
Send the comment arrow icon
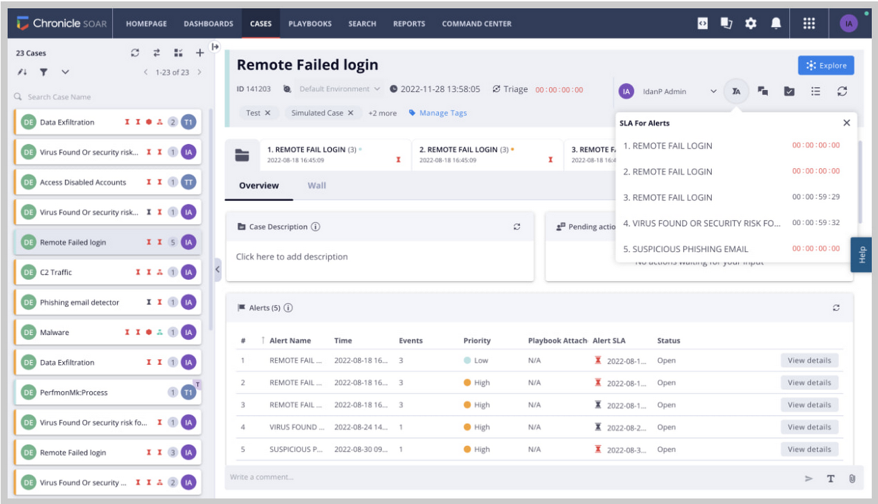tap(808, 478)
